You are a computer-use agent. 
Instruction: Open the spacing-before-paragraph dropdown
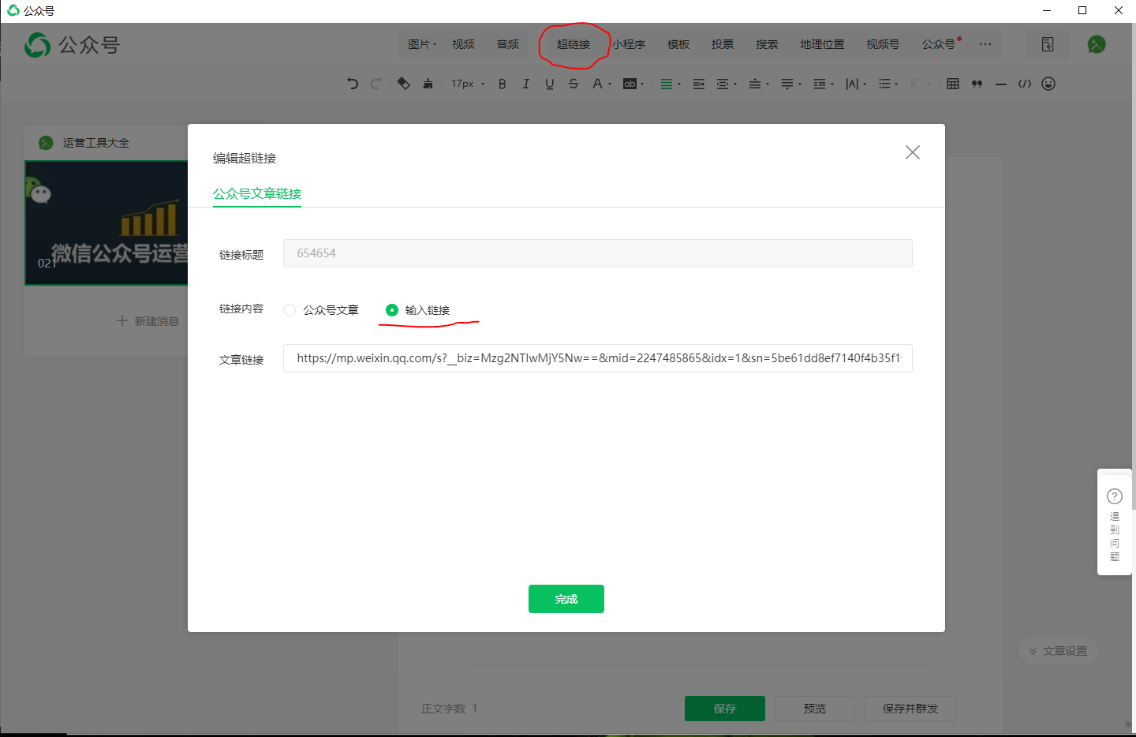tap(758, 84)
